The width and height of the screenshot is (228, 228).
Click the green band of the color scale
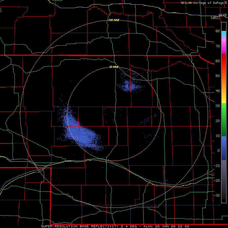[x=224, y=120]
